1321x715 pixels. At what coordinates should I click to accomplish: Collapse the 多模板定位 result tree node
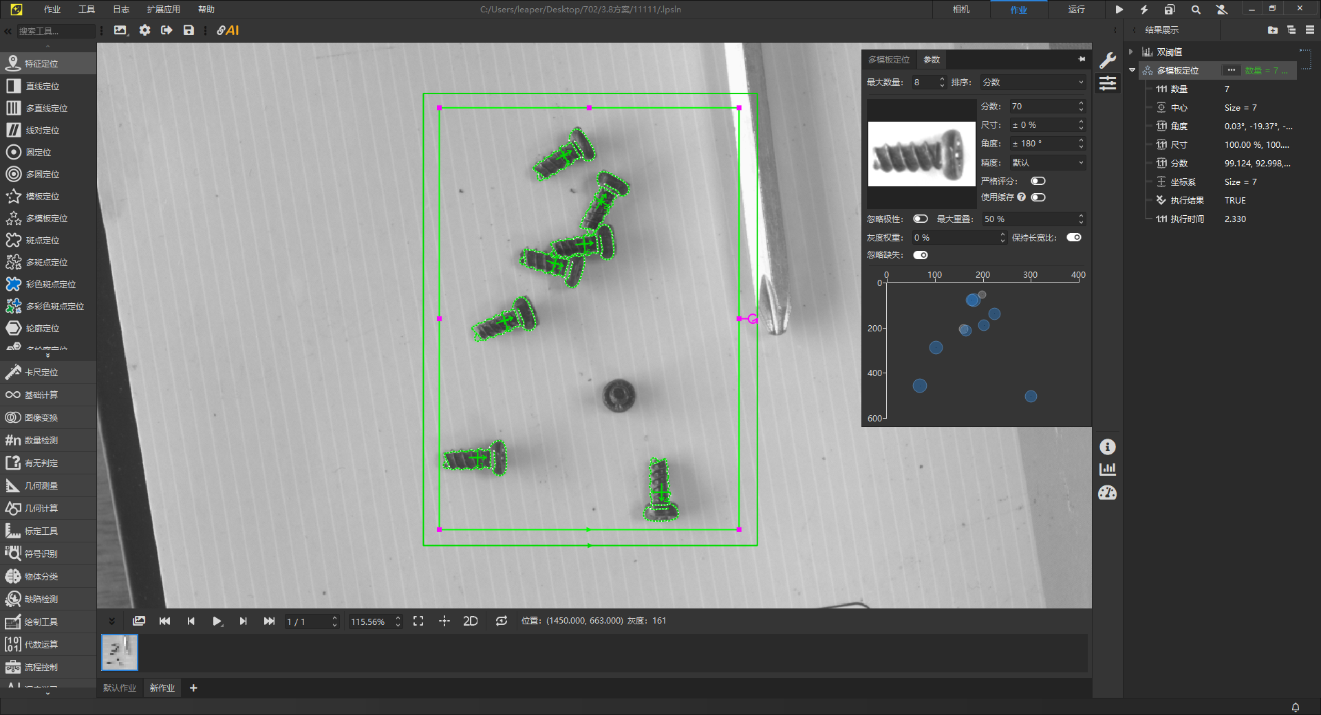(1132, 70)
